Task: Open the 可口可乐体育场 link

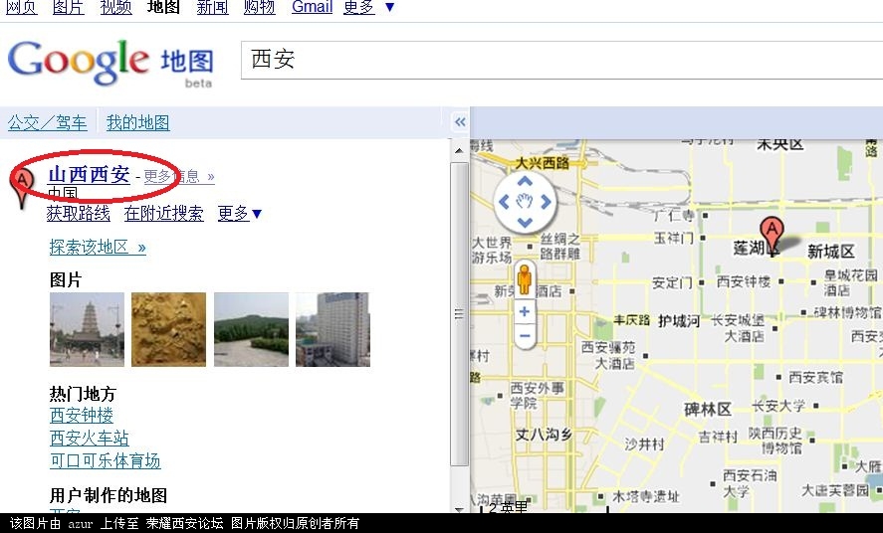Action: click(106, 461)
